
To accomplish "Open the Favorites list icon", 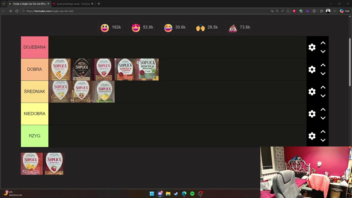I will [x=321, y=11].
